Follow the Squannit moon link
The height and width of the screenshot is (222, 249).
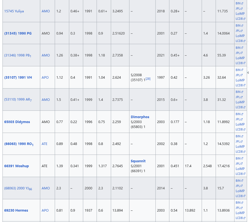pos(138,161)
